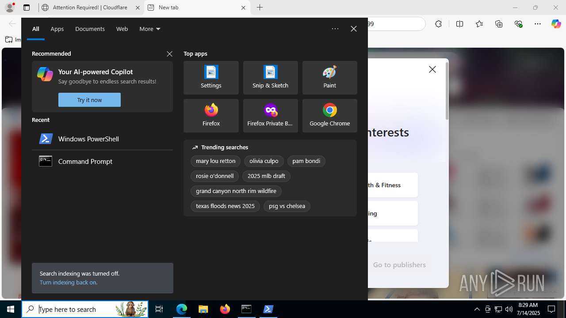Open Edge profile avatar
The height and width of the screenshot is (318, 566).
[x=10, y=8]
